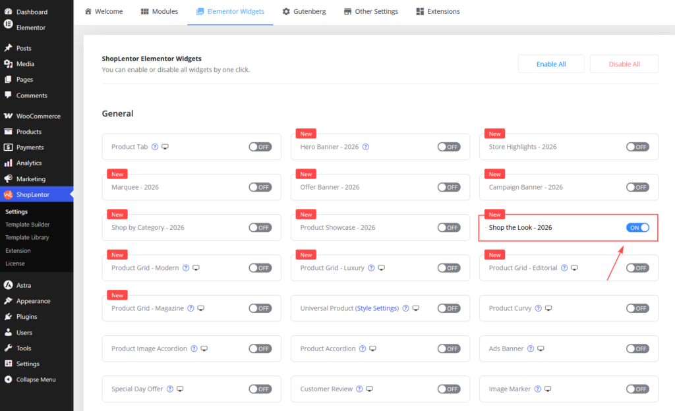The image size is (675, 411).
Task: Go to the Analytics sidebar menu
Action: click(x=37, y=163)
